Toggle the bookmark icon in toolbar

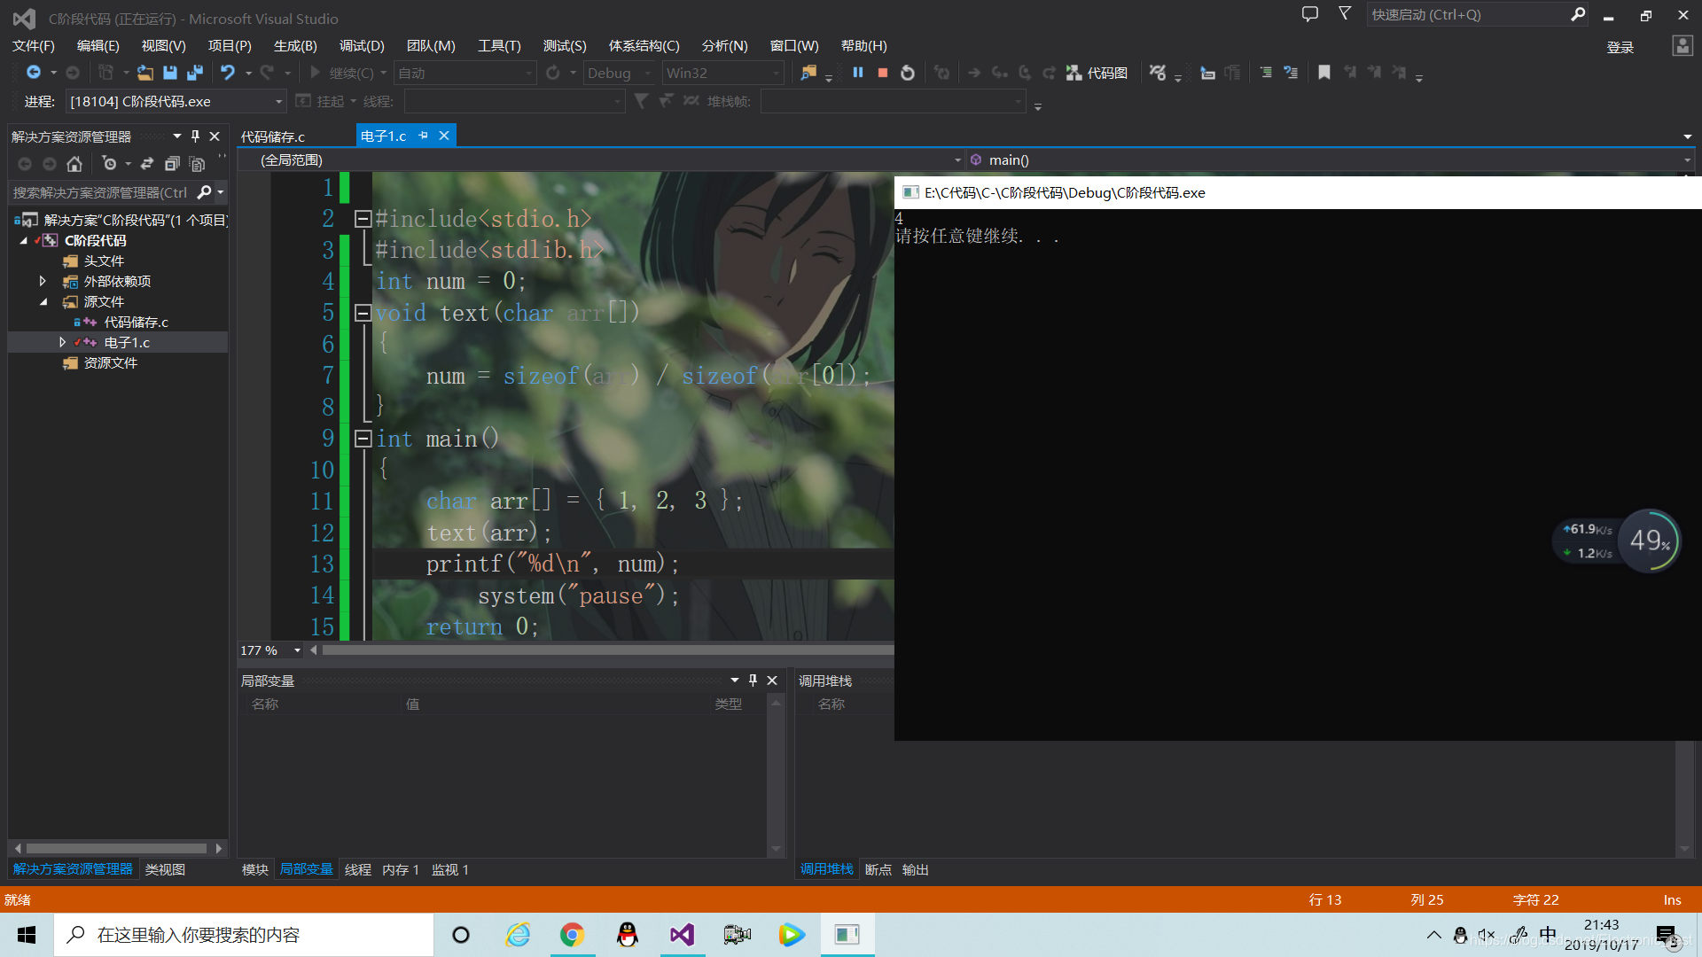tap(1324, 73)
